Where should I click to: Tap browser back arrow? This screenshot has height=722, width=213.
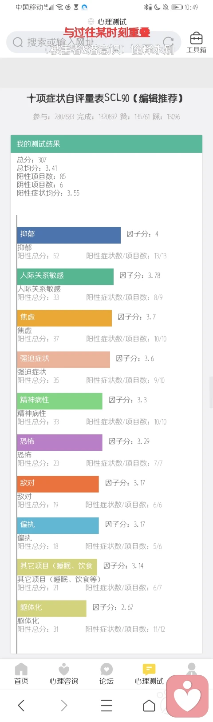[x=21, y=706]
